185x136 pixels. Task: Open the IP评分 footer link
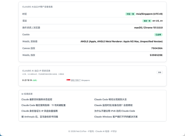coord(114,131)
